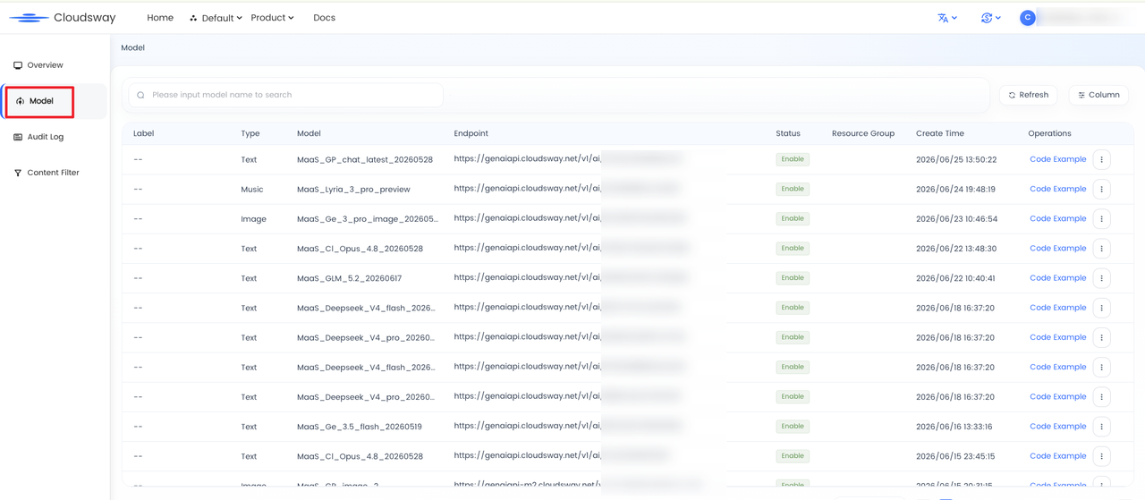Open more options for MaaS_Lyria_3_pro_preview row
The height and width of the screenshot is (500, 1145).
[1101, 189]
